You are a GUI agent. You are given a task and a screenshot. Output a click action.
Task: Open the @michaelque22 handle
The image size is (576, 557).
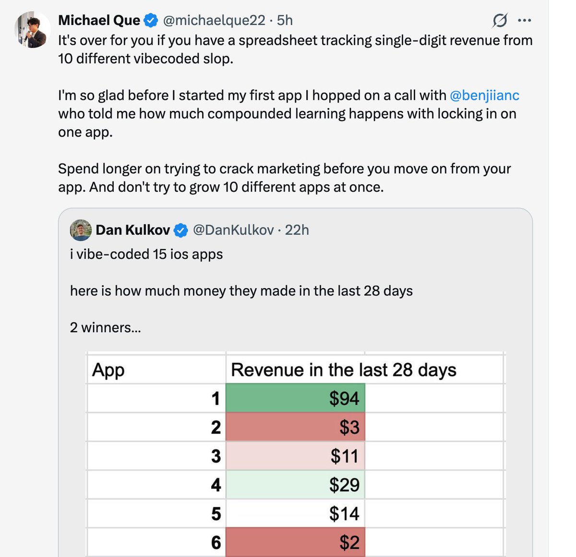(x=214, y=20)
